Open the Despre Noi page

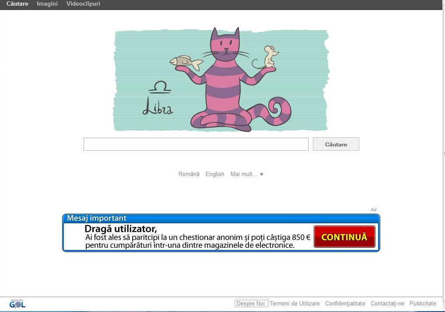250,303
